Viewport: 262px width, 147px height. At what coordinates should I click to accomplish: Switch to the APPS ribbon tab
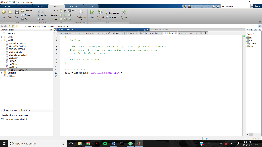point(40,6)
